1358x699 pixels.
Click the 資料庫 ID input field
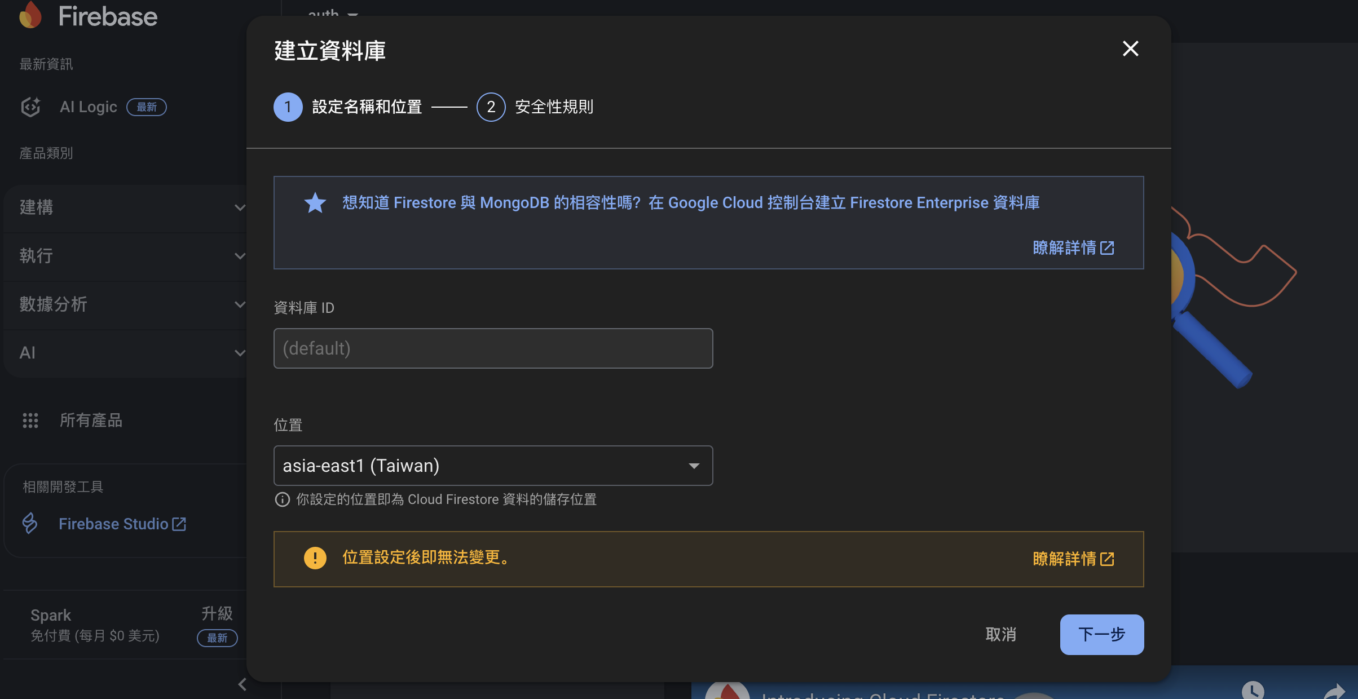pyautogui.click(x=493, y=348)
